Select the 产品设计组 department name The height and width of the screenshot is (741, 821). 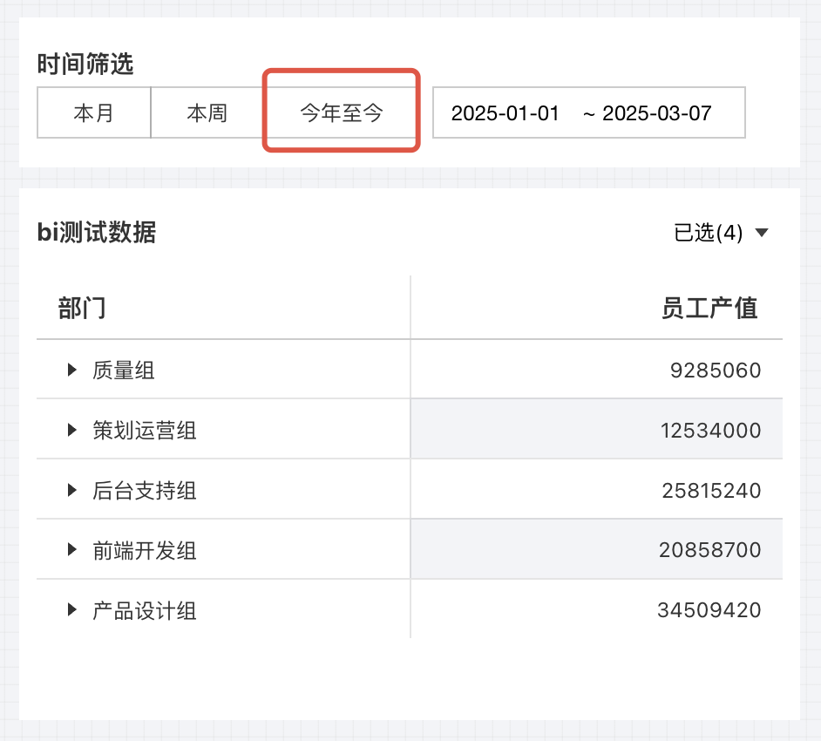tap(145, 610)
